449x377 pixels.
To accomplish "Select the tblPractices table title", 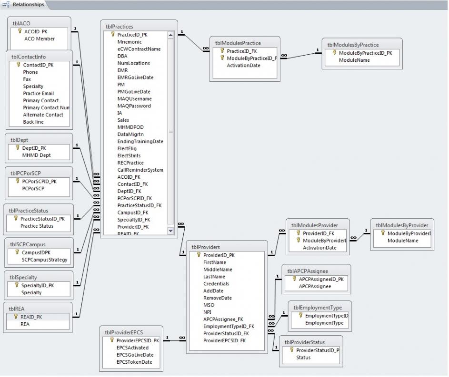I will [120, 27].
